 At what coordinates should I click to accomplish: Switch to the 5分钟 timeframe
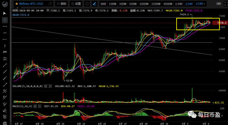click(x=133, y=4)
